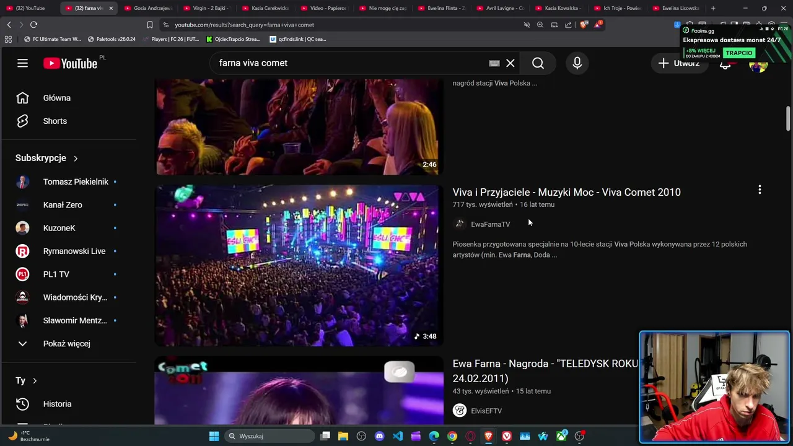This screenshot has width=793, height=446.
Task: Open Microsoft Edge from the taskbar
Action: [434, 436]
